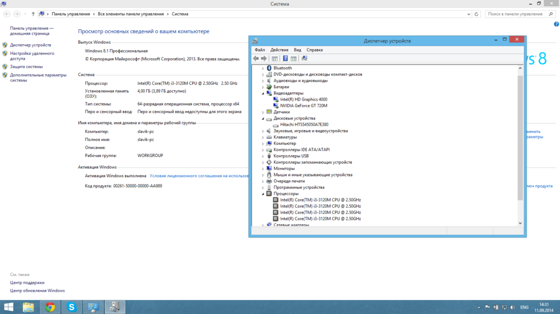
Task: Select NVIDIA GeForce GT 720M device
Action: tap(304, 106)
